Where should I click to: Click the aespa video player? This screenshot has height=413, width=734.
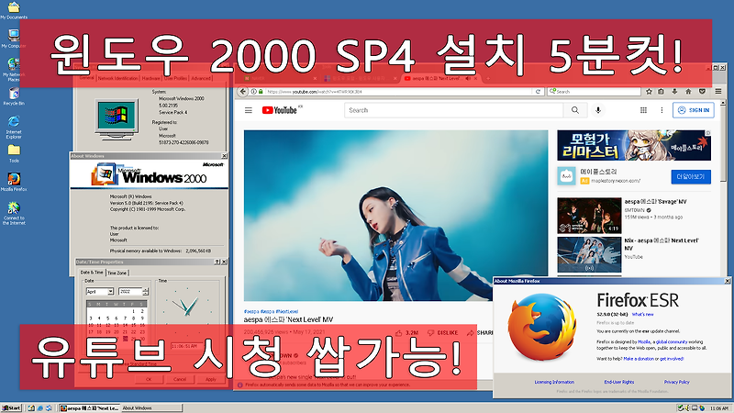tap(395, 216)
